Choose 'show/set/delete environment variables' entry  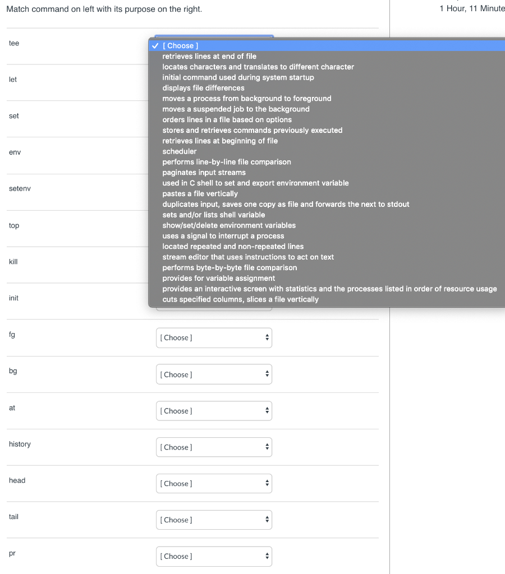click(229, 225)
